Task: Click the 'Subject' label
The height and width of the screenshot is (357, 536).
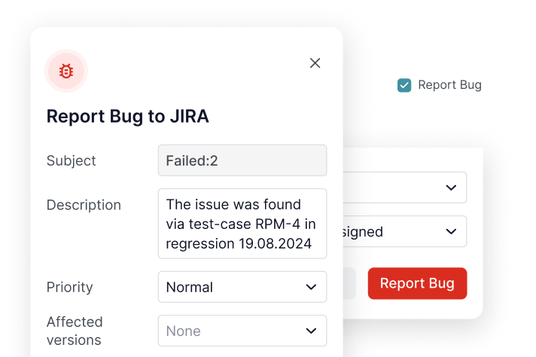Action: [71, 160]
